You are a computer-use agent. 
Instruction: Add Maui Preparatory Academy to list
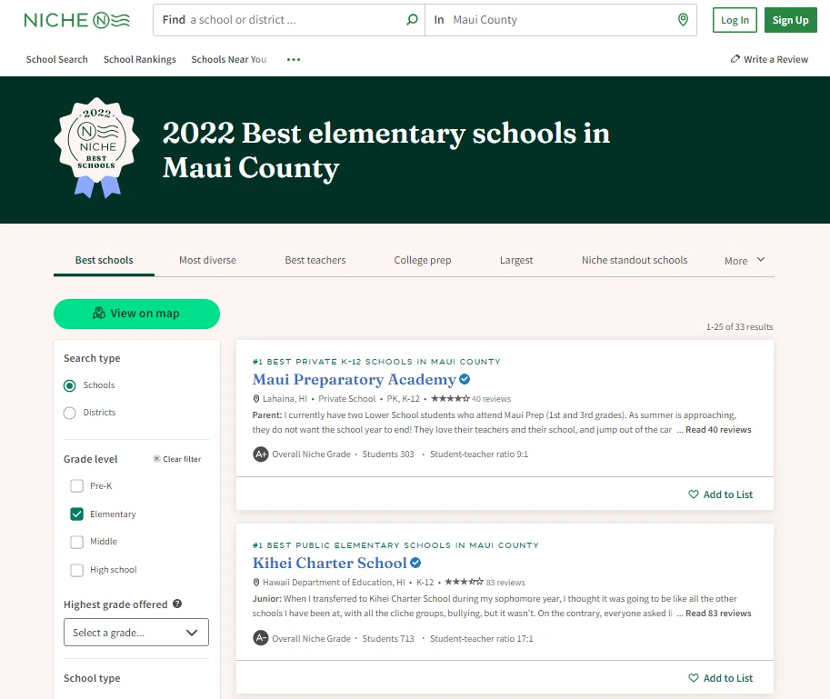720,494
